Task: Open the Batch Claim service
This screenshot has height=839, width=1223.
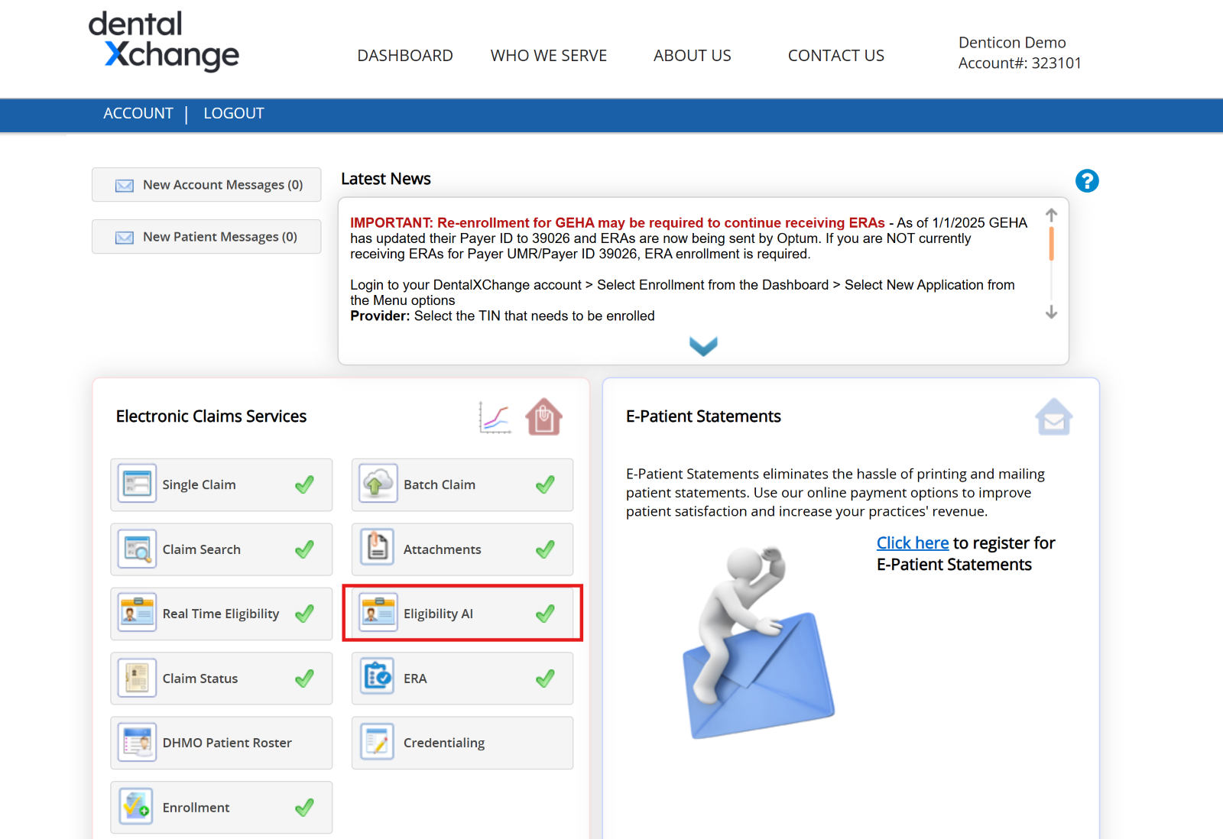Action: point(462,484)
